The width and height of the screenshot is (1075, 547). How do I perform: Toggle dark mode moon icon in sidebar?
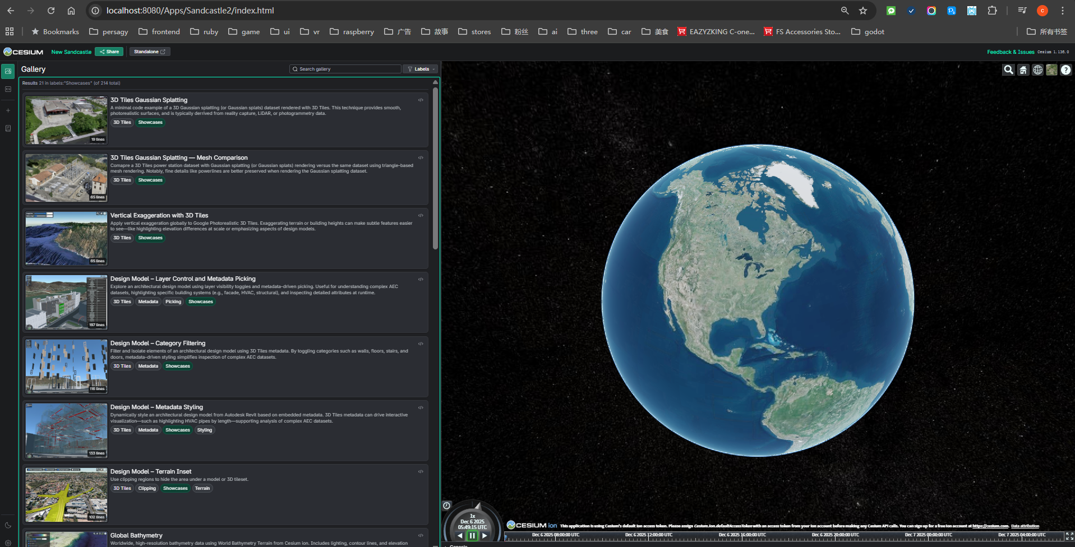pos(8,526)
